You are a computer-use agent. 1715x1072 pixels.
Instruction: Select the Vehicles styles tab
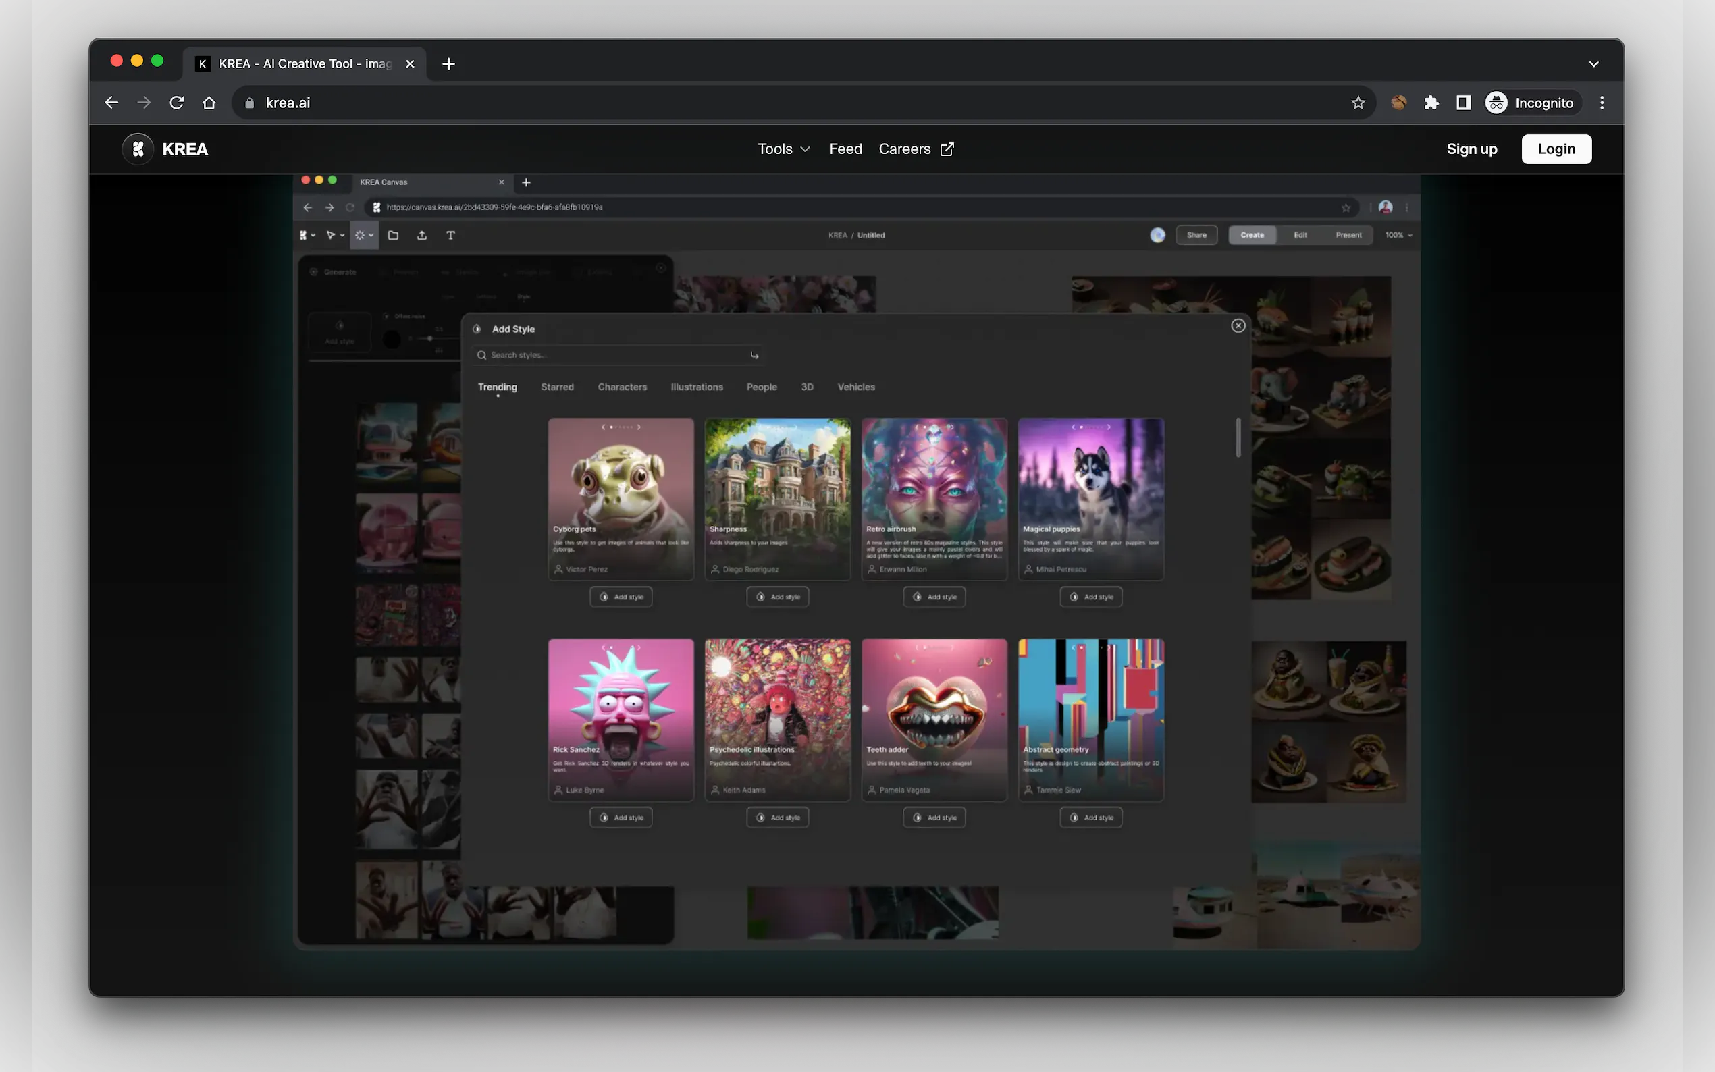click(x=855, y=387)
